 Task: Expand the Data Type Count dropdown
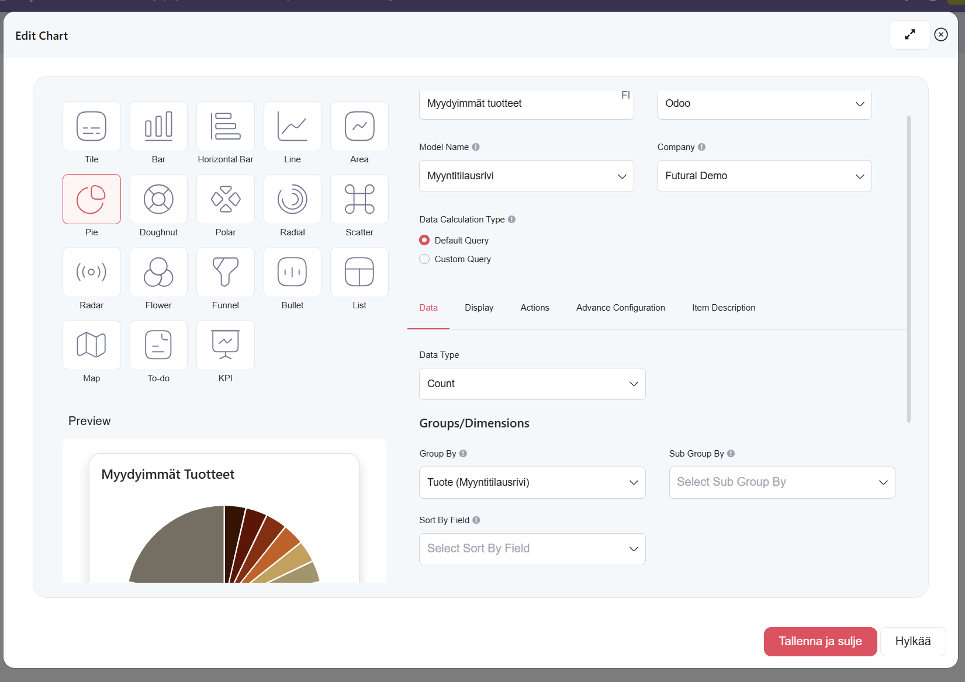532,384
